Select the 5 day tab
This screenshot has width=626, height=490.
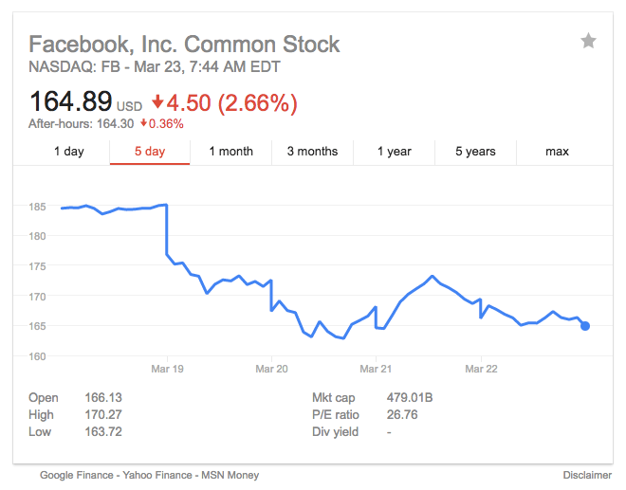click(150, 152)
